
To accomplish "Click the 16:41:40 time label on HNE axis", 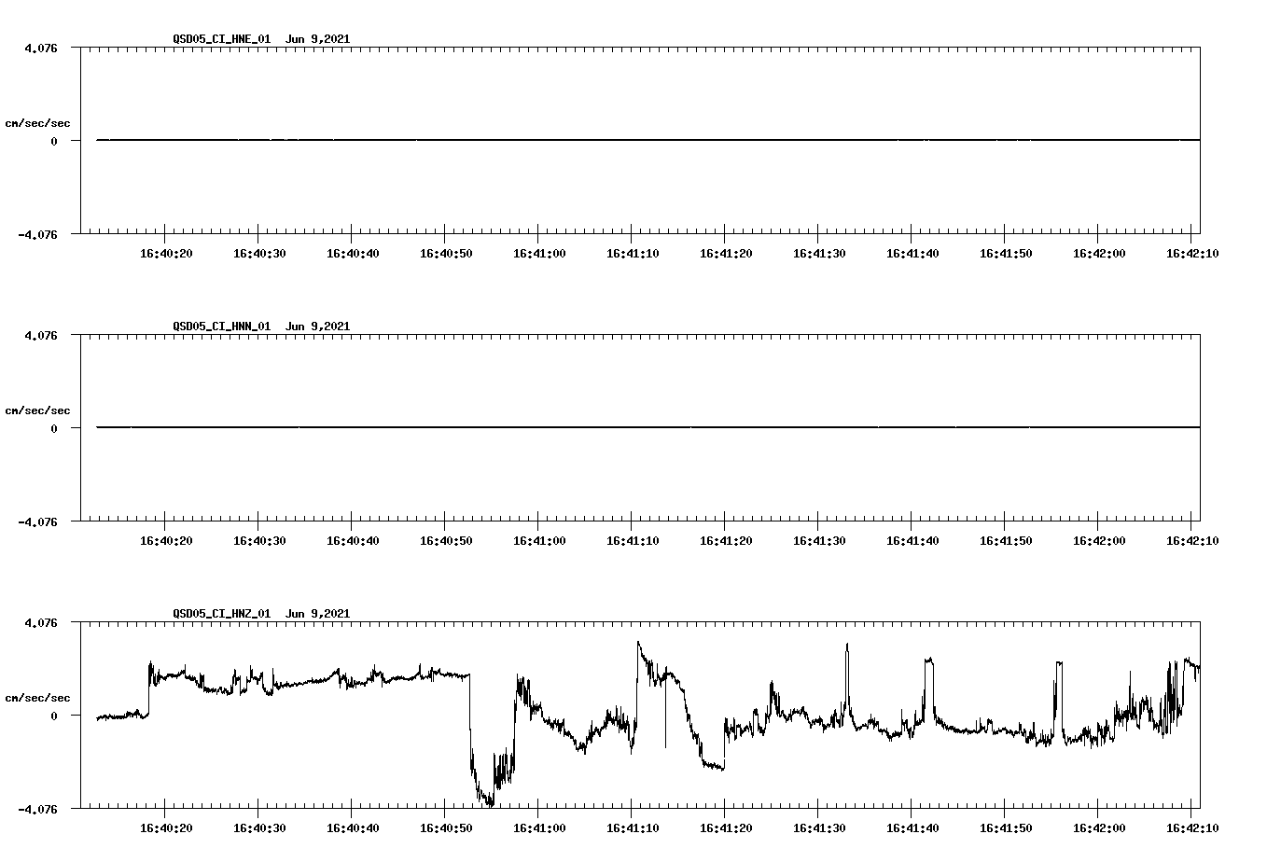I will [x=912, y=254].
